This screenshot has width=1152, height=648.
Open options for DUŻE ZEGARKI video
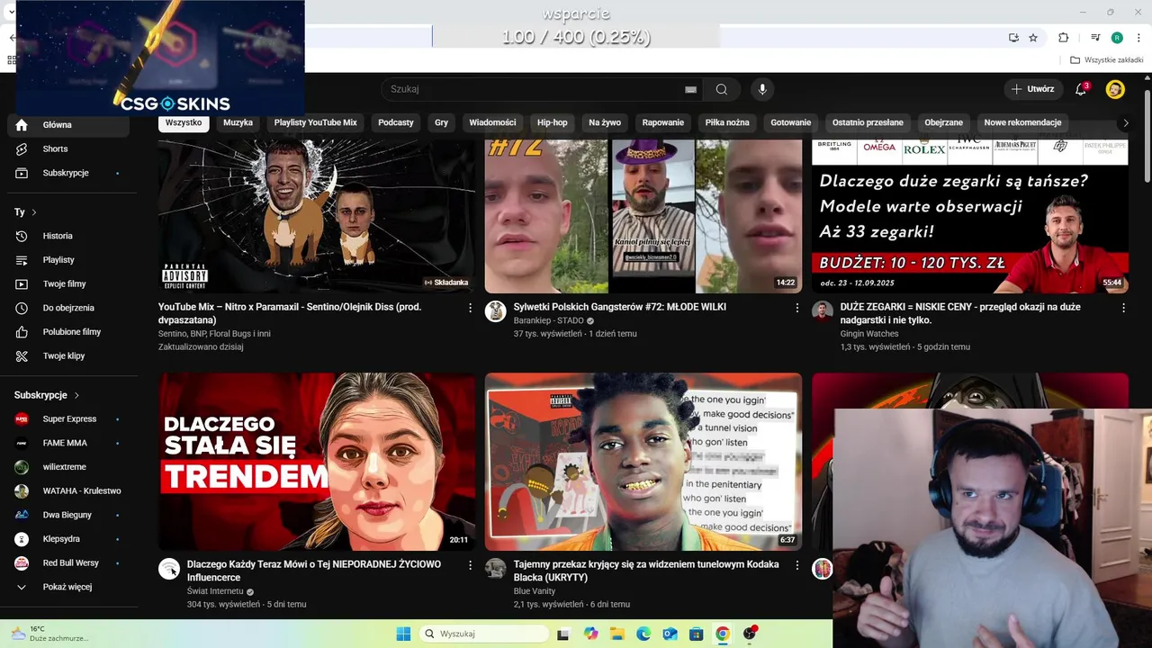click(x=1123, y=308)
